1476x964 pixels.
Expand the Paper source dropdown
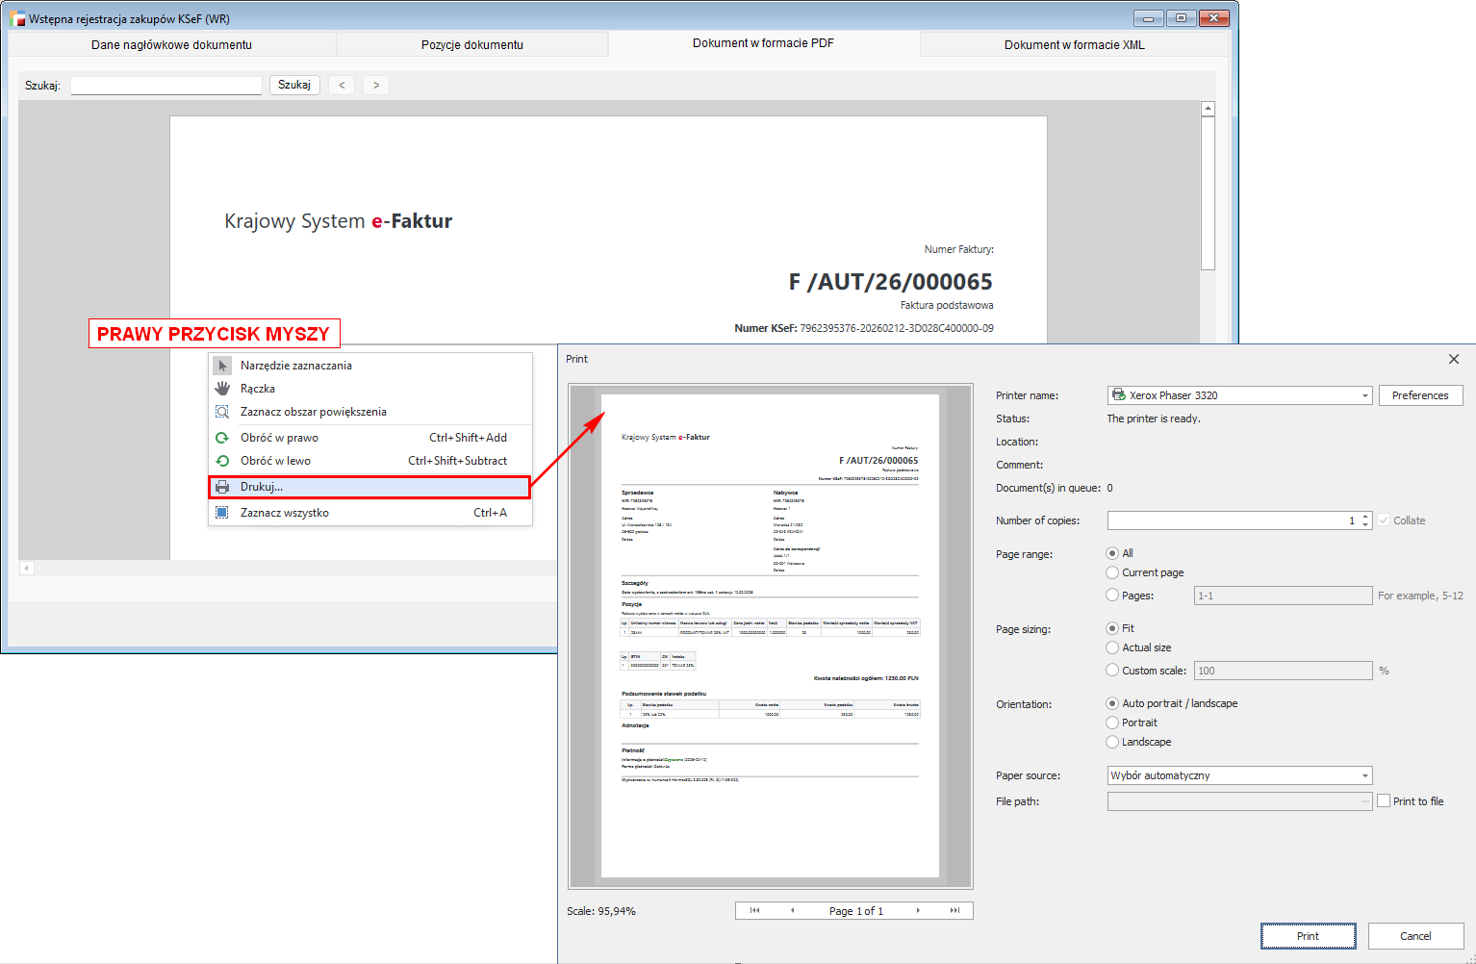pos(1364,775)
